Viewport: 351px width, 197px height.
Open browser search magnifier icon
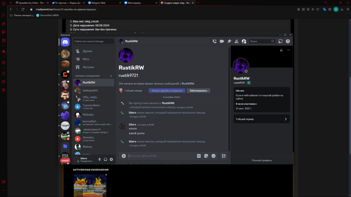click(x=326, y=3)
